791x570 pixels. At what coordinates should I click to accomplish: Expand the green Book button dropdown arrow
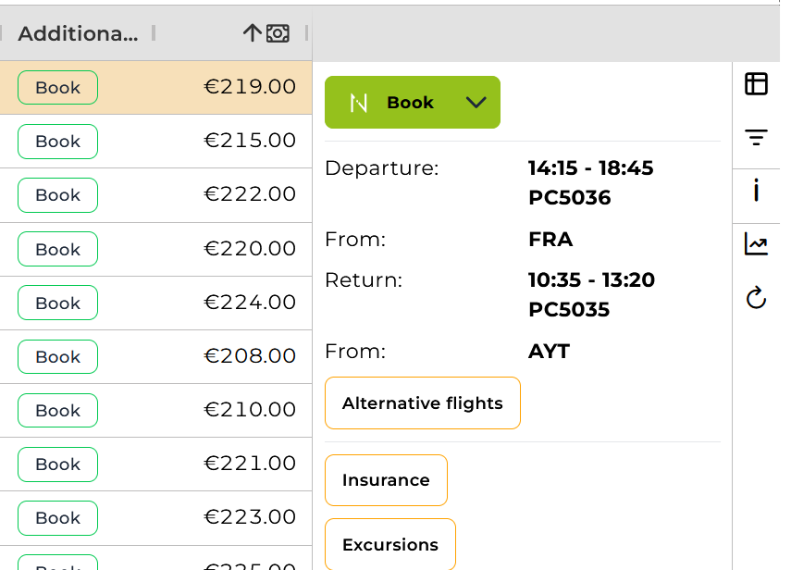click(x=476, y=103)
